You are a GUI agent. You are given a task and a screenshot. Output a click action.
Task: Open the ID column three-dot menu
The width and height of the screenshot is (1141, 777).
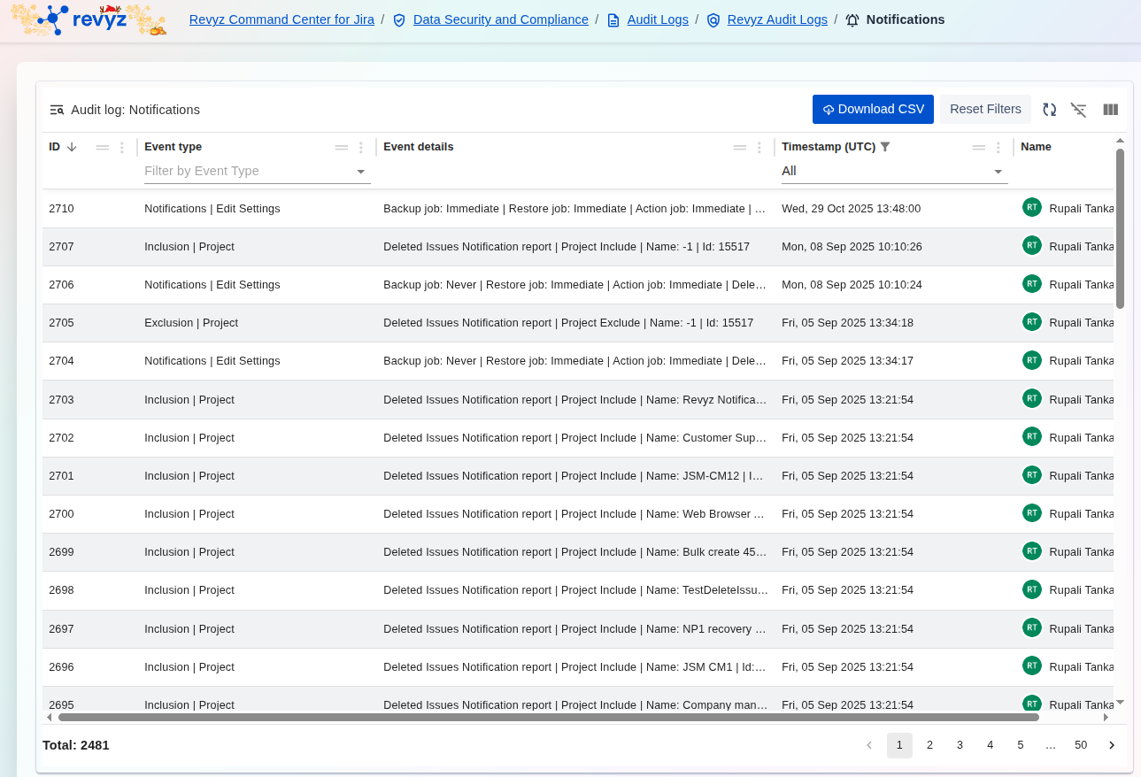click(122, 148)
